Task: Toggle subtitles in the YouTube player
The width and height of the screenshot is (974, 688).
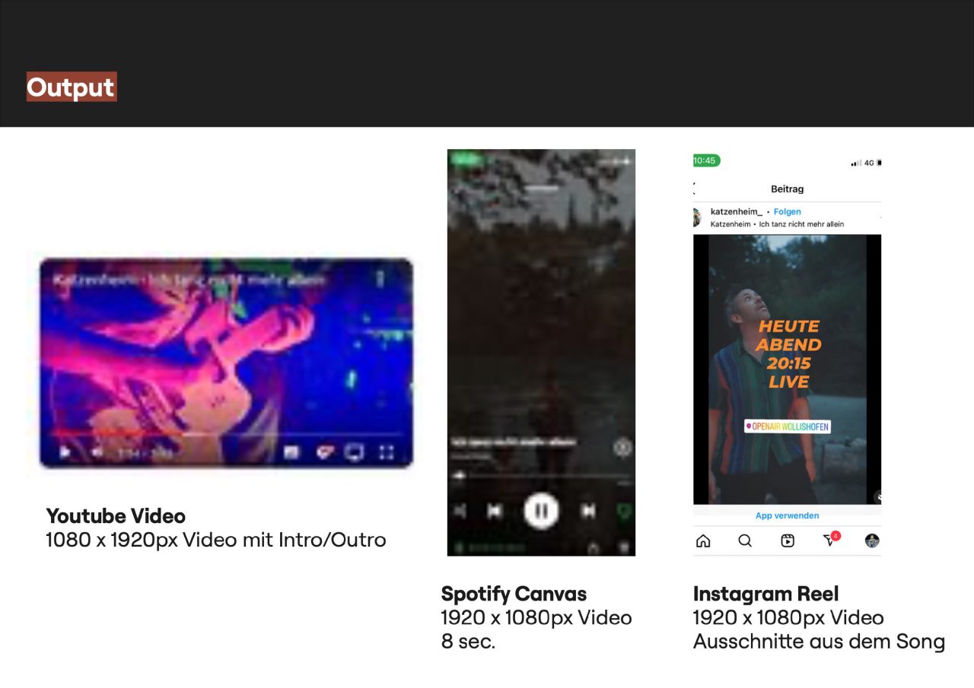Action: pyautogui.click(x=291, y=452)
